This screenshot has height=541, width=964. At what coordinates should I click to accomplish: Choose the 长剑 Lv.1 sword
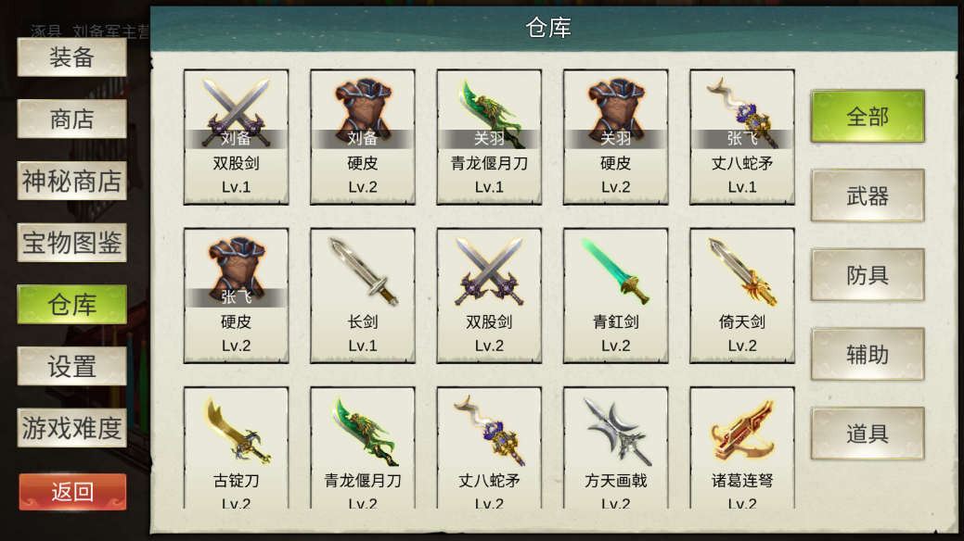(x=363, y=296)
